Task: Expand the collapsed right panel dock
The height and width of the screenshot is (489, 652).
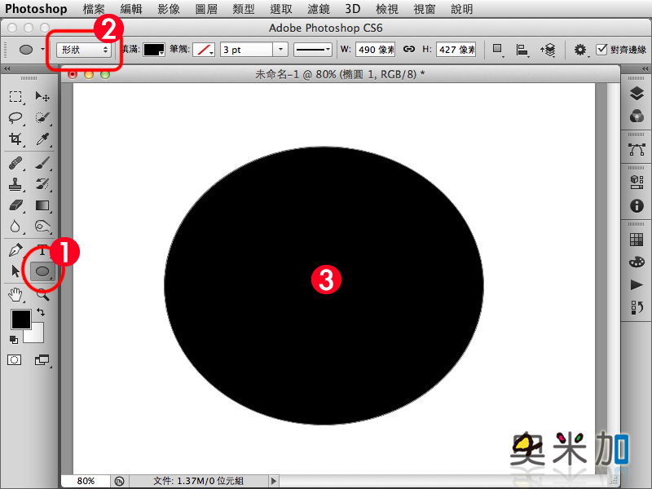Action: click(645, 68)
